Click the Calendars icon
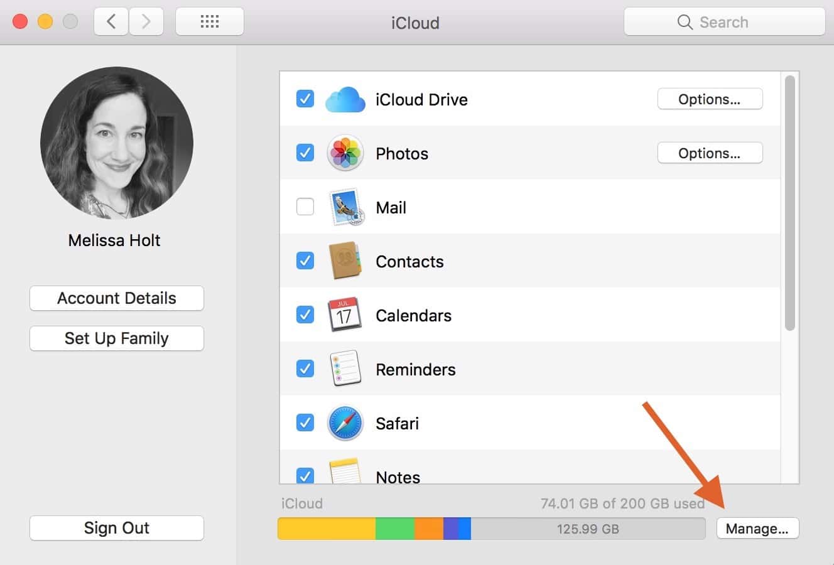The width and height of the screenshot is (834, 565). pyautogui.click(x=345, y=315)
